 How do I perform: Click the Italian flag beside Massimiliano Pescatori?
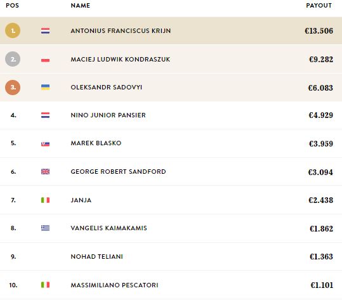pos(46,285)
